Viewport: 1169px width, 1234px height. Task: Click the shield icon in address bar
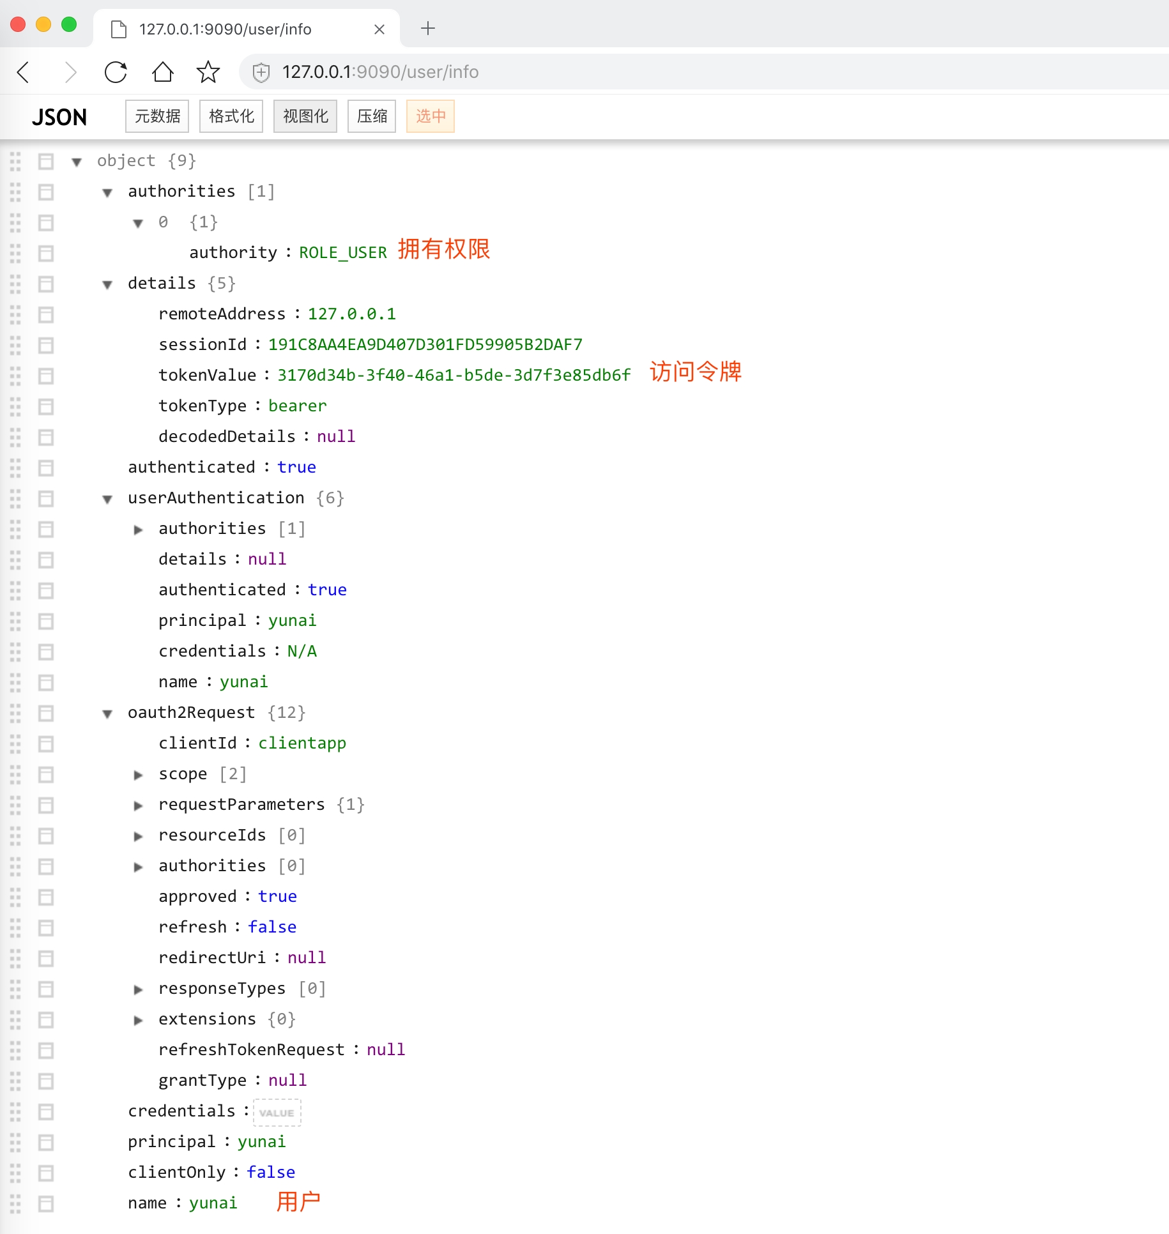click(261, 72)
